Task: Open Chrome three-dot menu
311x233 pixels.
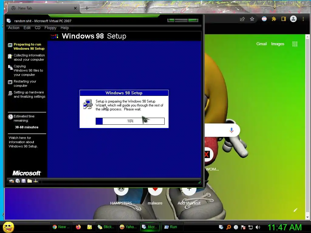Action: pos(303,19)
